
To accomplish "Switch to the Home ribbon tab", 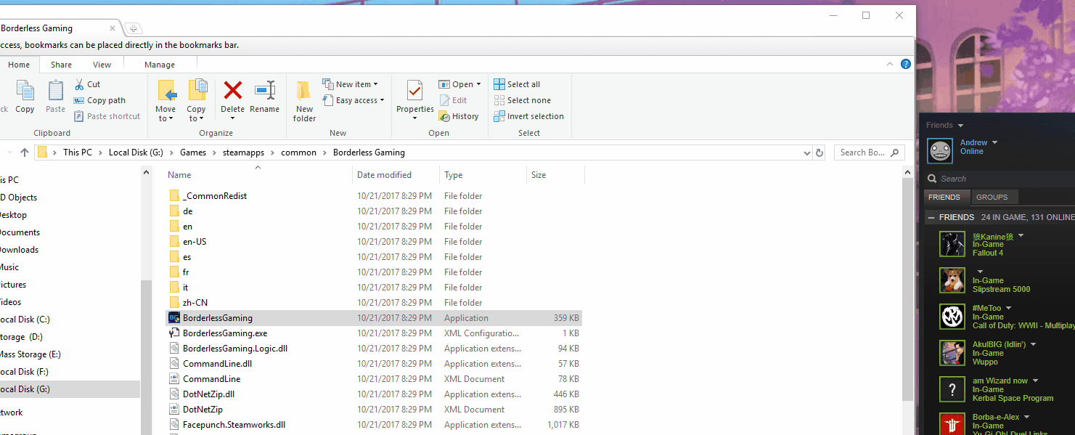I will coord(19,65).
